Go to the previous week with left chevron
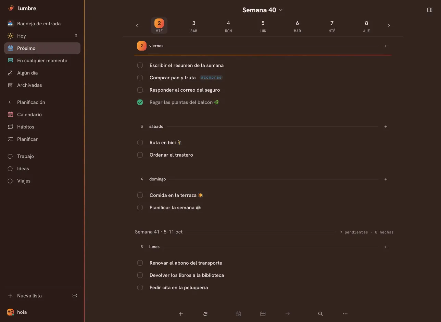The height and width of the screenshot is (322, 441). pos(137,26)
